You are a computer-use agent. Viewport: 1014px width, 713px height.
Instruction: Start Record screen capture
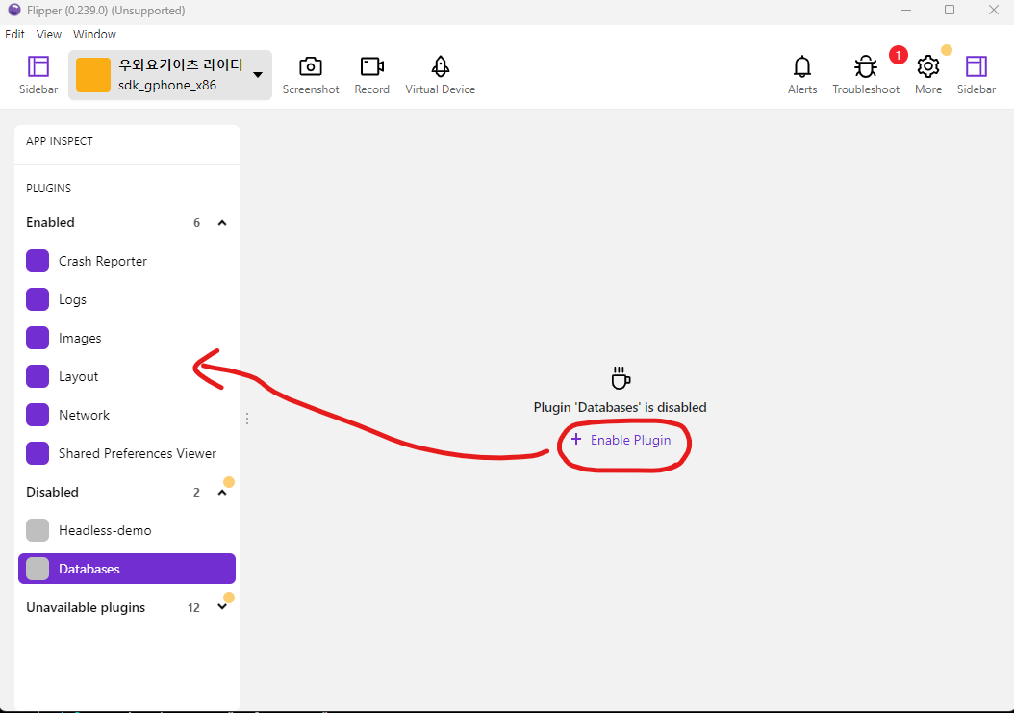[372, 75]
